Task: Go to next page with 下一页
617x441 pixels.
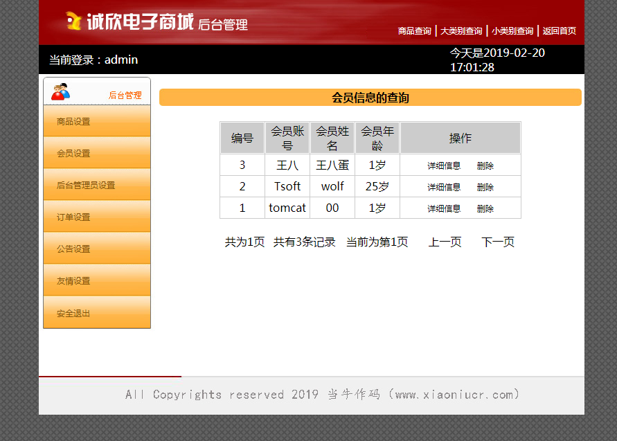Action: (x=498, y=242)
